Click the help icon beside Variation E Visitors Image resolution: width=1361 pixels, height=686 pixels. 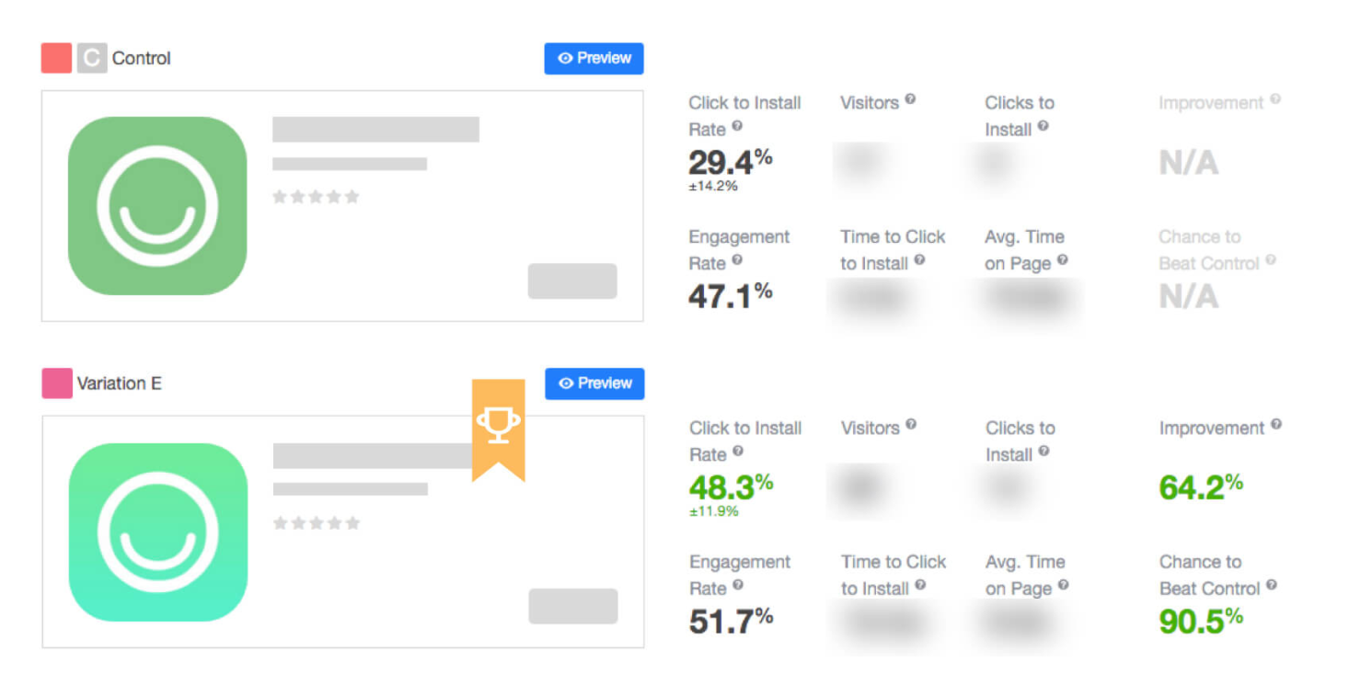911,425
